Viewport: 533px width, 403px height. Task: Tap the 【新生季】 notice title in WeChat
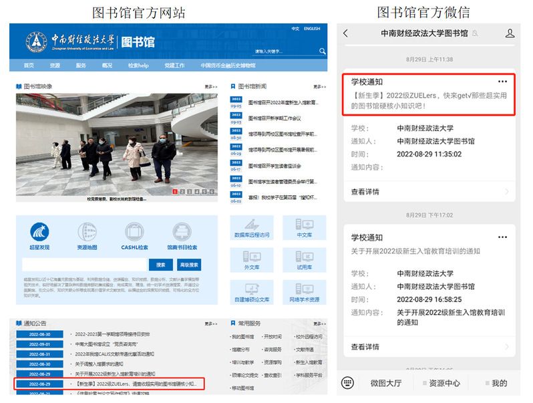429,101
